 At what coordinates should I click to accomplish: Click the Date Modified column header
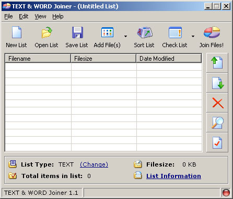pyautogui.click(x=169, y=59)
